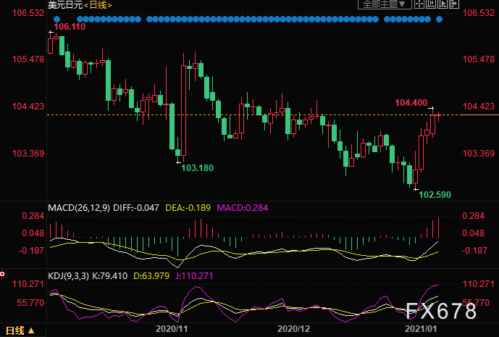499x337 pixels.
Task: Click the 美元日元 currency pair title
Action: [x=64, y=5]
